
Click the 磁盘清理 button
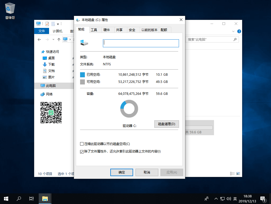click(x=167, y=124)
